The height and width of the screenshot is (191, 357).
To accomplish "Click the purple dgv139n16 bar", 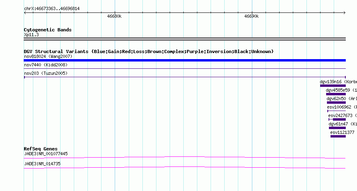I will click(x=333, y=86).
